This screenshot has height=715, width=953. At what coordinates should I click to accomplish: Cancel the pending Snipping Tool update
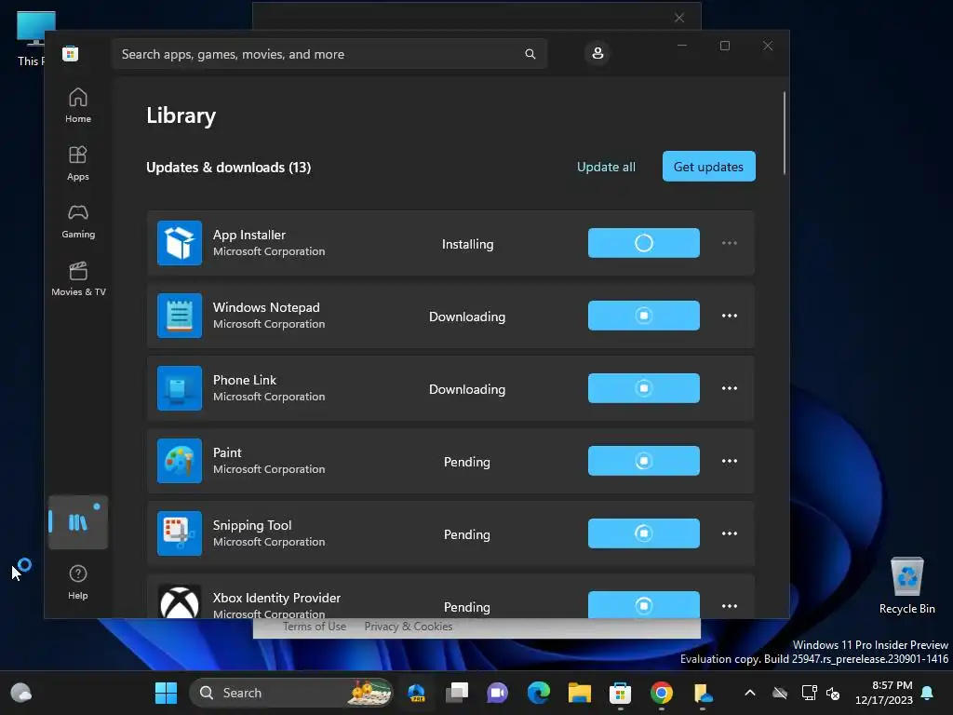[x=644, y=533]
